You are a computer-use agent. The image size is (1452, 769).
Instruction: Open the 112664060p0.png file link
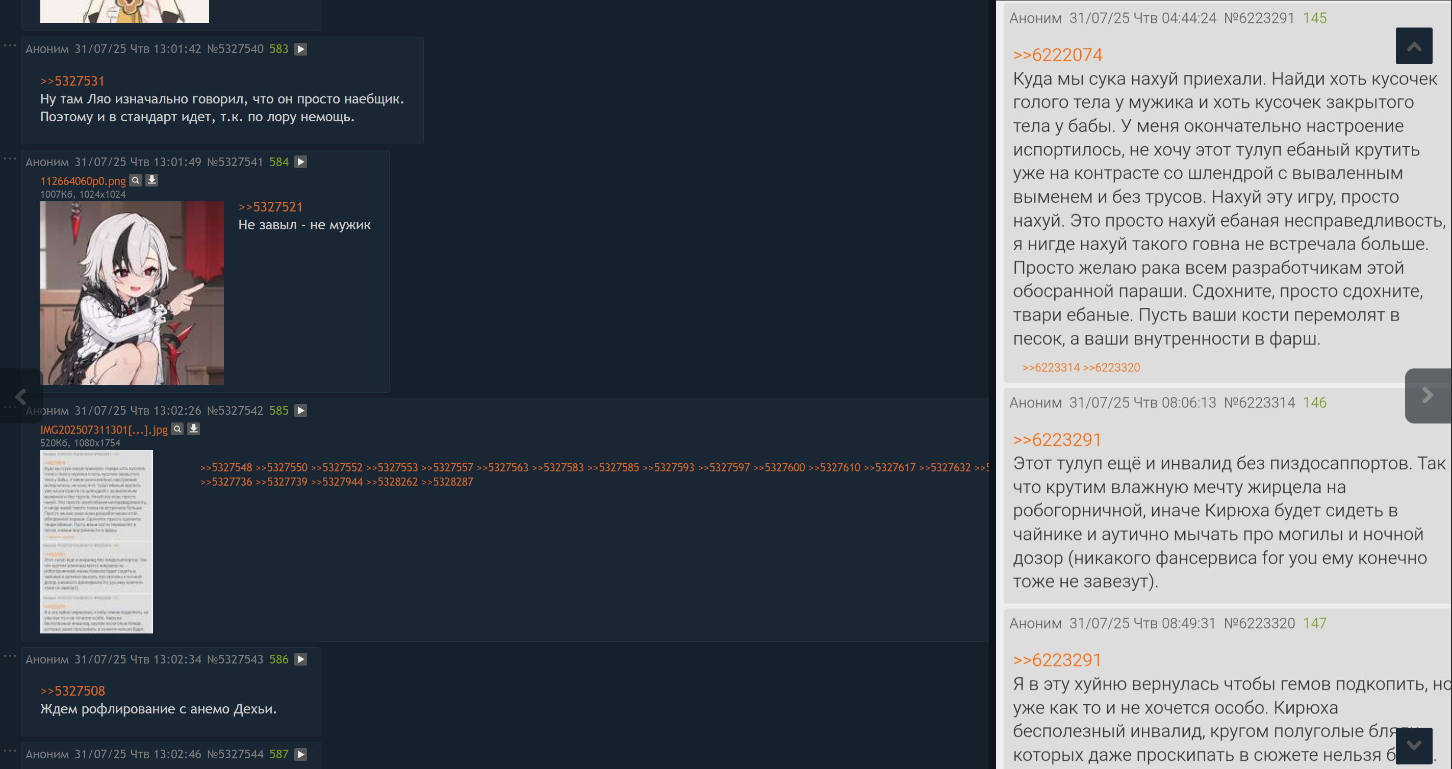[83, 181]
